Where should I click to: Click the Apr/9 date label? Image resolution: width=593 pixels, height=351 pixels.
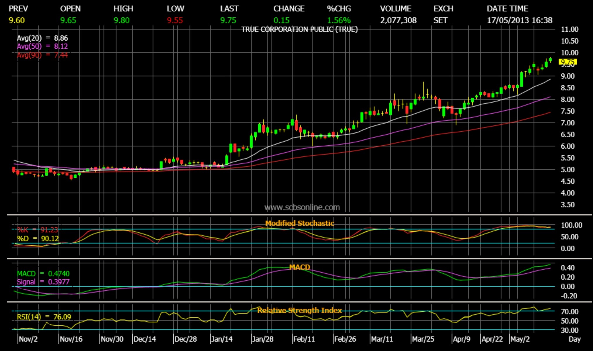point(462,339)
